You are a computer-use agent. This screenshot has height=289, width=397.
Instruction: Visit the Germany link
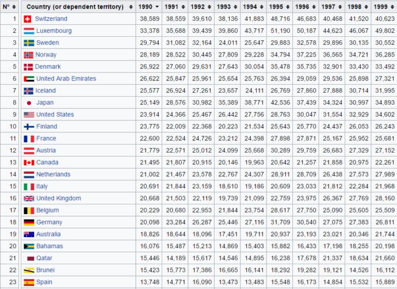[49, 222]
